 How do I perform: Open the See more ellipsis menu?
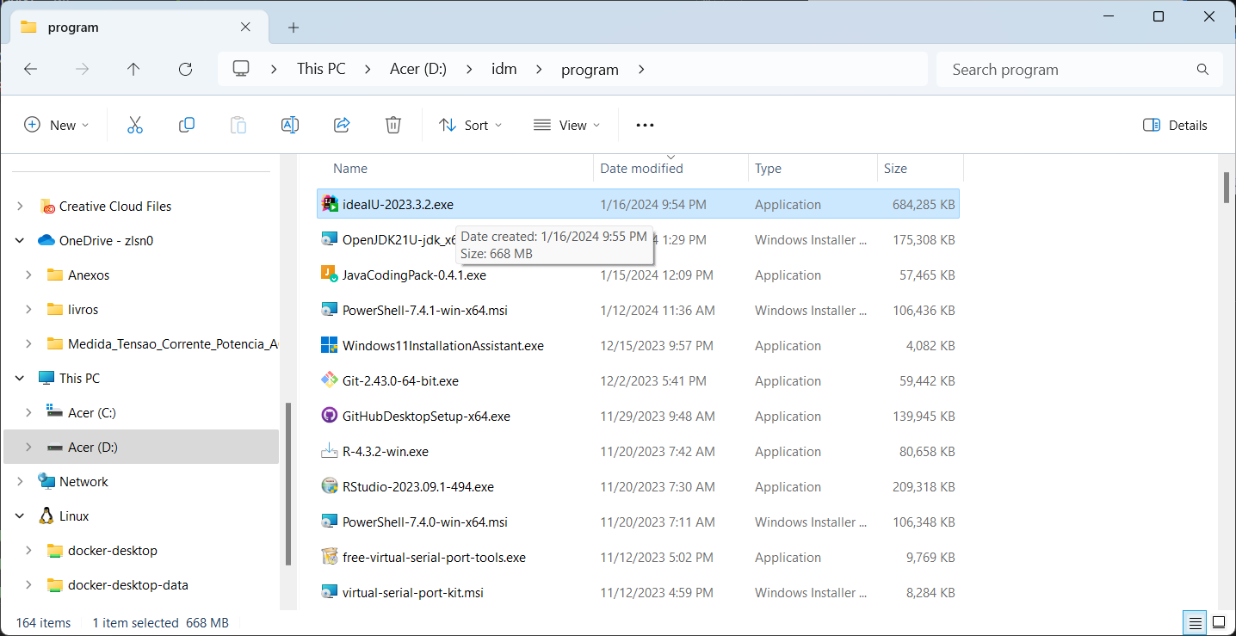click(645, 125)
